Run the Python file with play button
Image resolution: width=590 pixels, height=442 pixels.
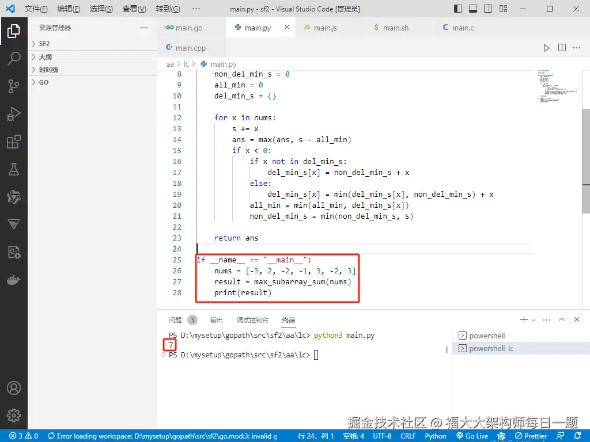point(546,48)
